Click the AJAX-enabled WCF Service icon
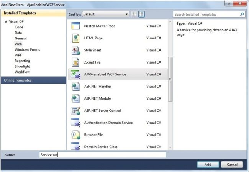This screenshot has height=172, width=249. point(75,74)
